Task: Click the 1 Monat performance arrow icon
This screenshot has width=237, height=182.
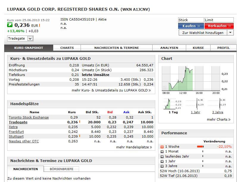Action: click(162, 151)
